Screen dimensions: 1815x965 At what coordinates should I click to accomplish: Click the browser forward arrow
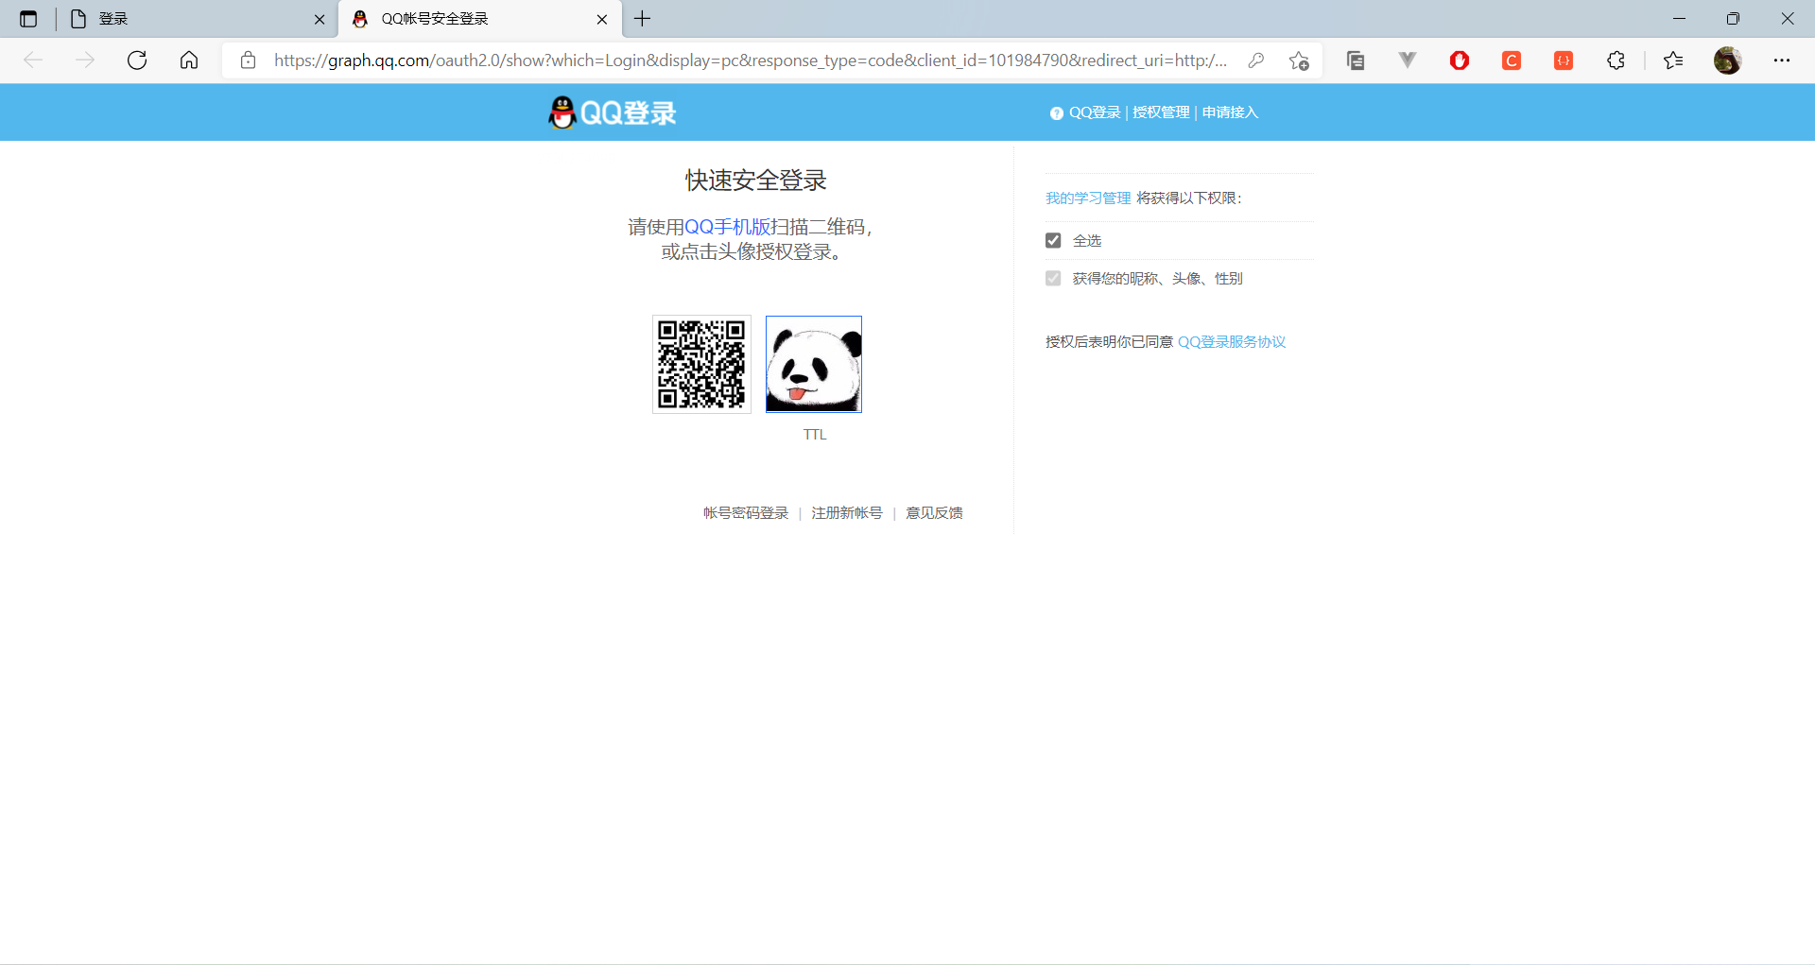(x=85, y=60)
